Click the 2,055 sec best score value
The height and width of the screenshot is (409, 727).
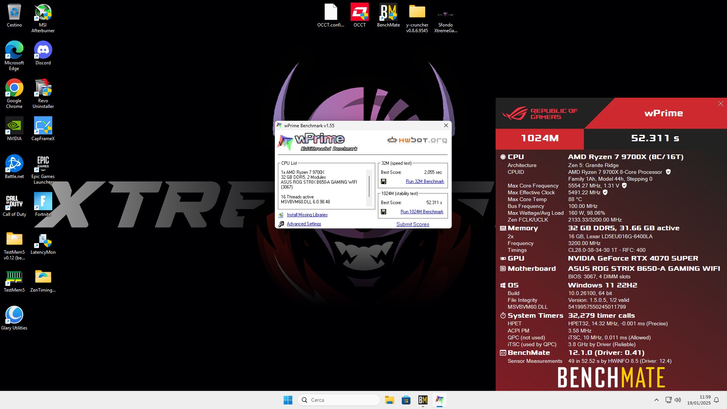click(433, 172)
